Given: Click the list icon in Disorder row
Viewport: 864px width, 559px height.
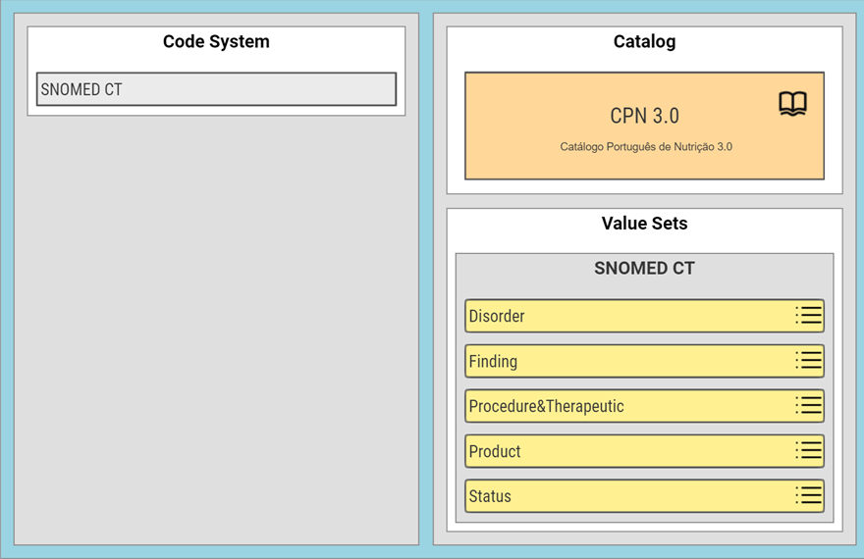Looking at the screenshot, I should [x=808, y=315].
